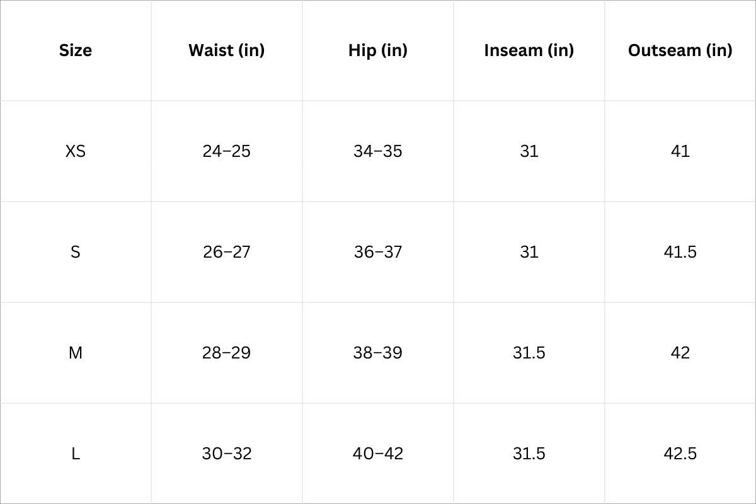Click waist value 24–25 for XS
This screenshot has height=504, width=756.
point(227,151)
